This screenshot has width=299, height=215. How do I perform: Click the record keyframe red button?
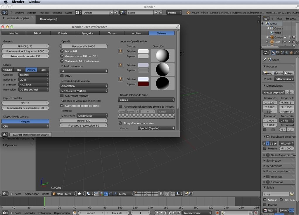pyautogui.click(x=217, y=213)
